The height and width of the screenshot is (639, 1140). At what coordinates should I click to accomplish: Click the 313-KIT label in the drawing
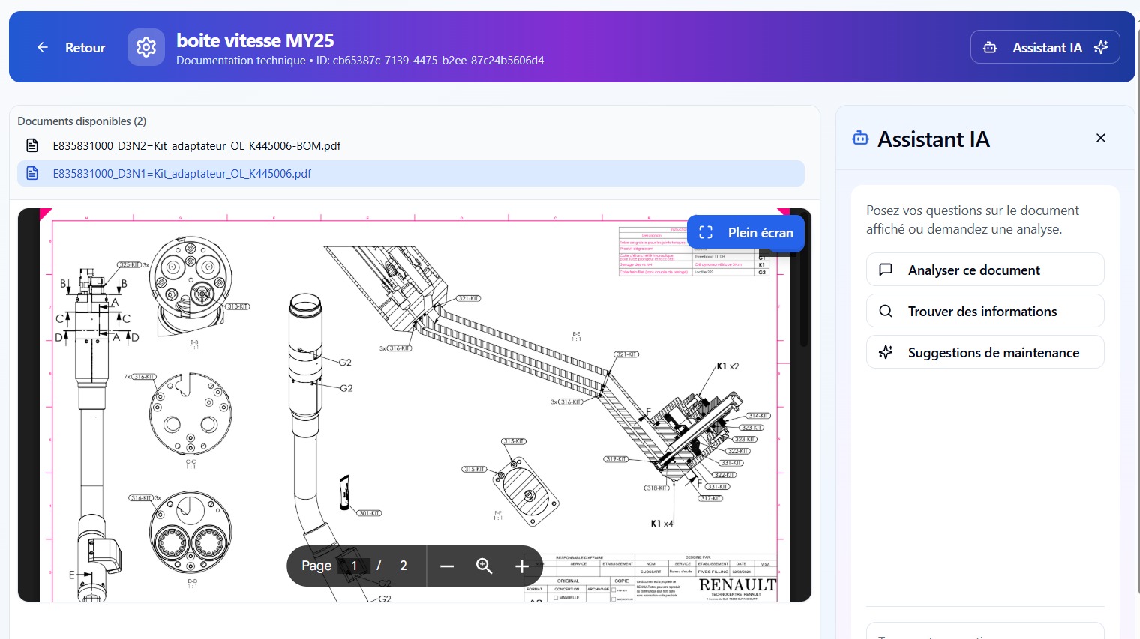point(238,306)
